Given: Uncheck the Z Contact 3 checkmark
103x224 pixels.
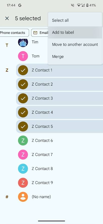Looking at the screenshot, I should click(23, 98).
